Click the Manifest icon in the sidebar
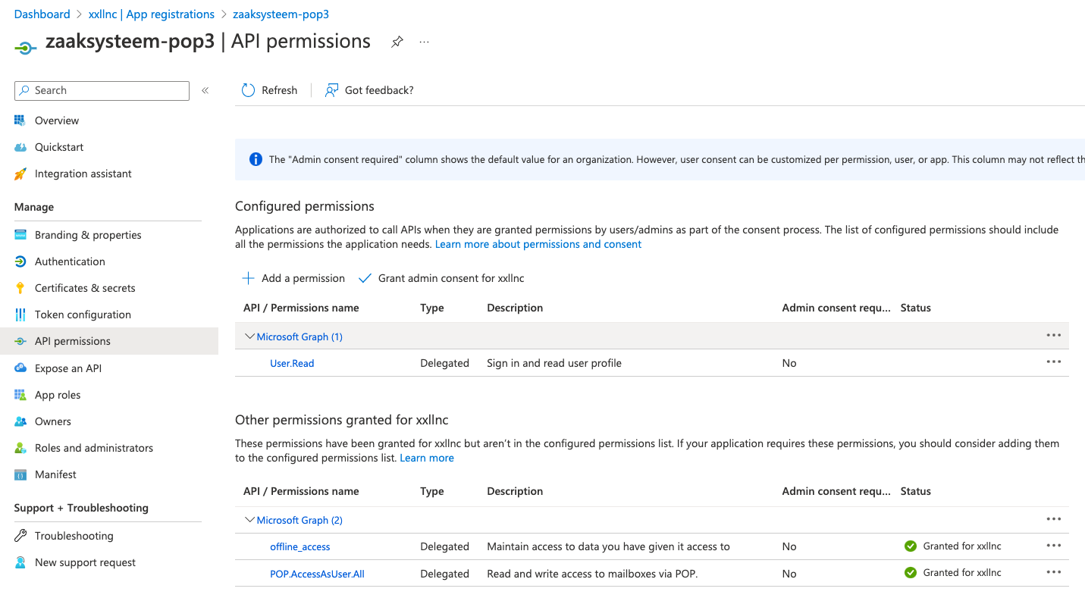The height and width of the screenshot is (601, 1085). point(20,474)
